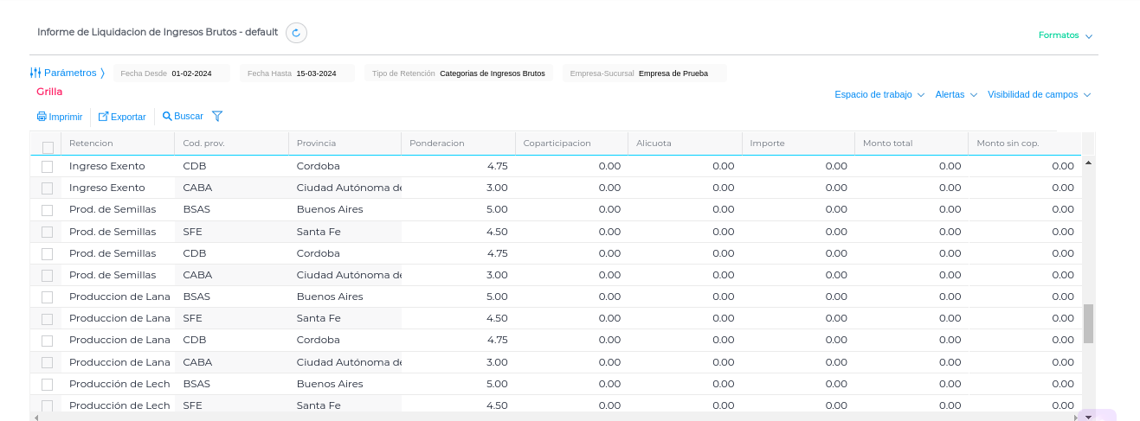Click the vertical scrollbar thumb
The height and width of the screenshot is (421, 1140).
click(x=1088, y=323)
